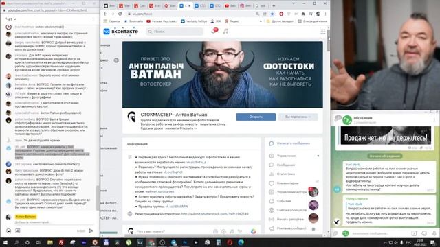This screenshot has width=440, height=247.
Task: Open Реклама сообщества
Action: (291, 228)
